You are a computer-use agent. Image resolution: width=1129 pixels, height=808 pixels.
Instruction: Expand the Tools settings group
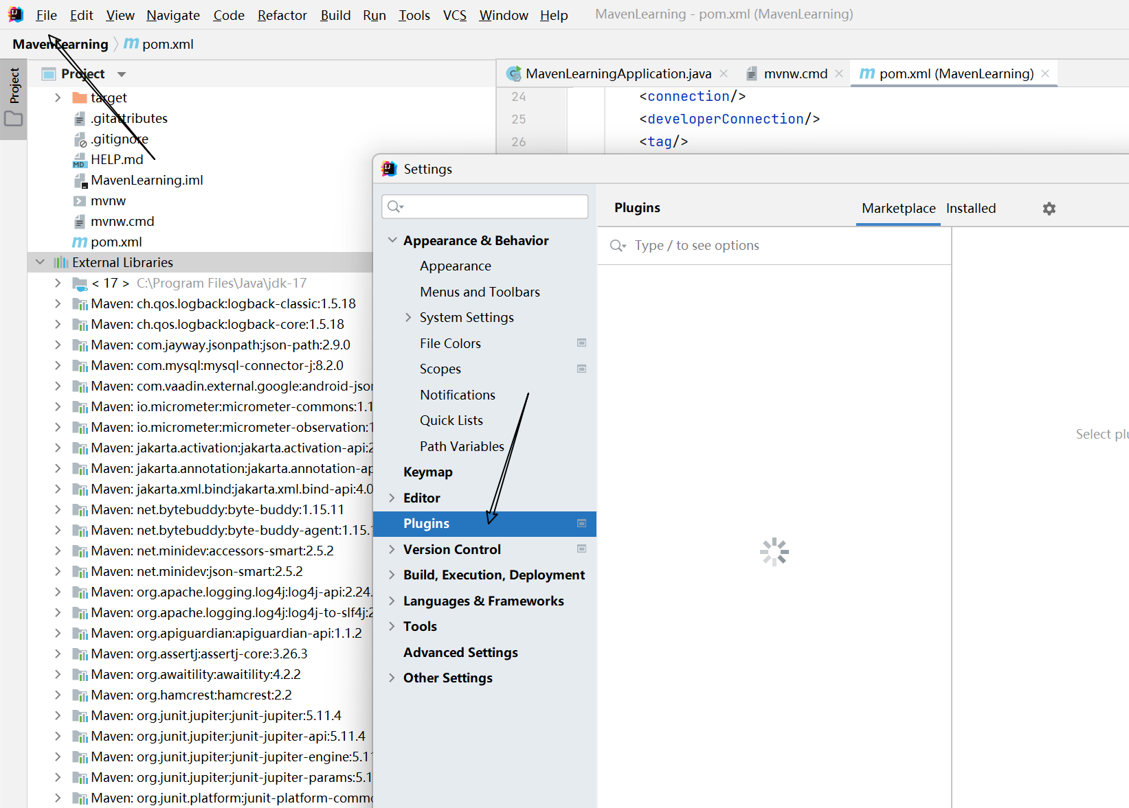point(392,626)
